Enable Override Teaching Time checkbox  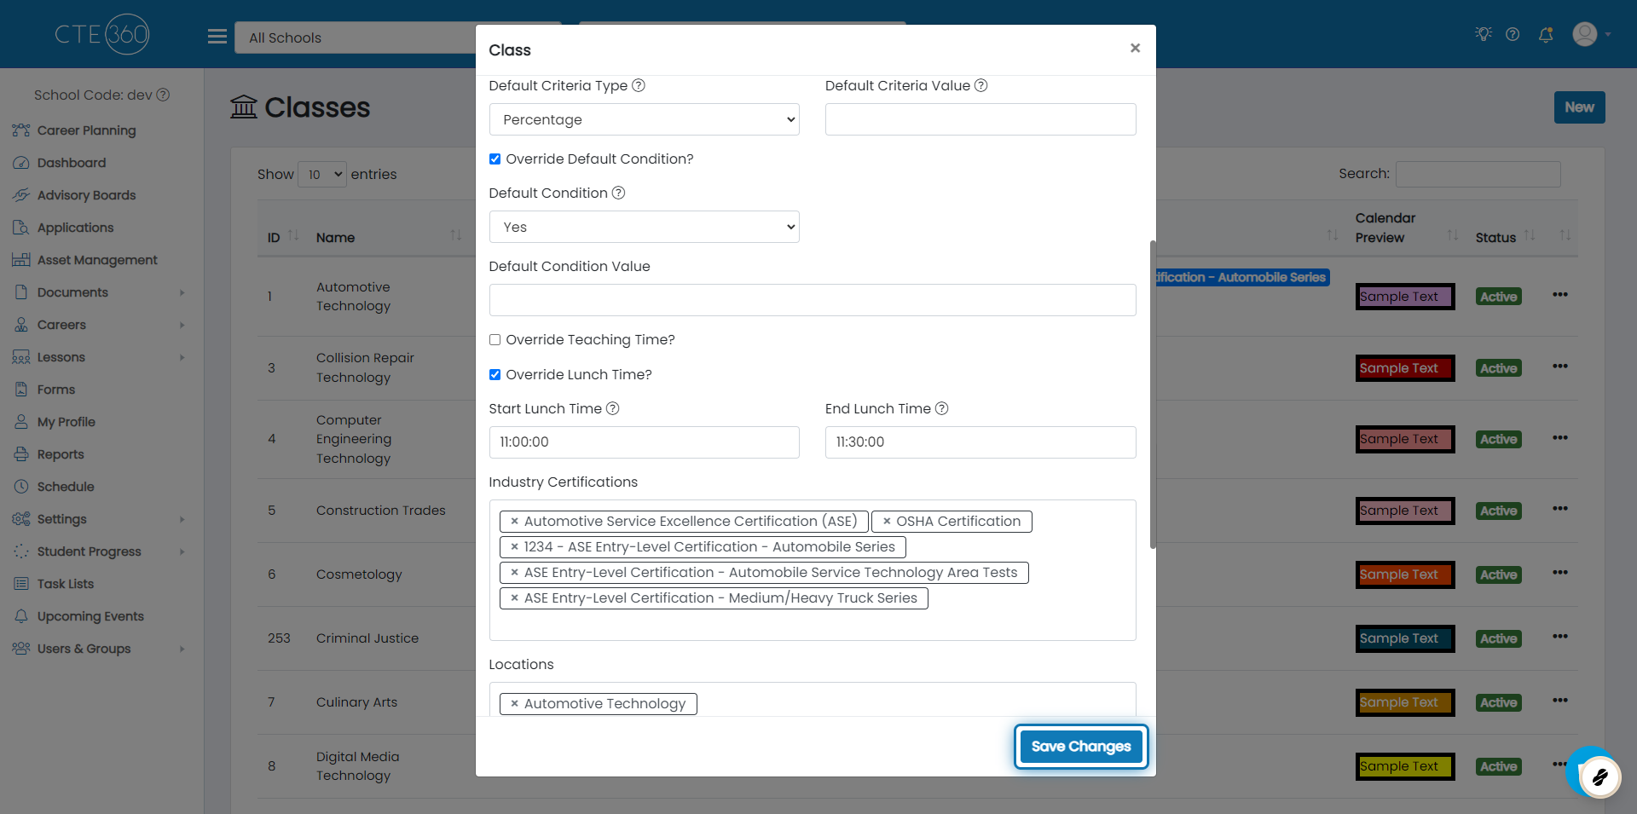click(495, 340)
